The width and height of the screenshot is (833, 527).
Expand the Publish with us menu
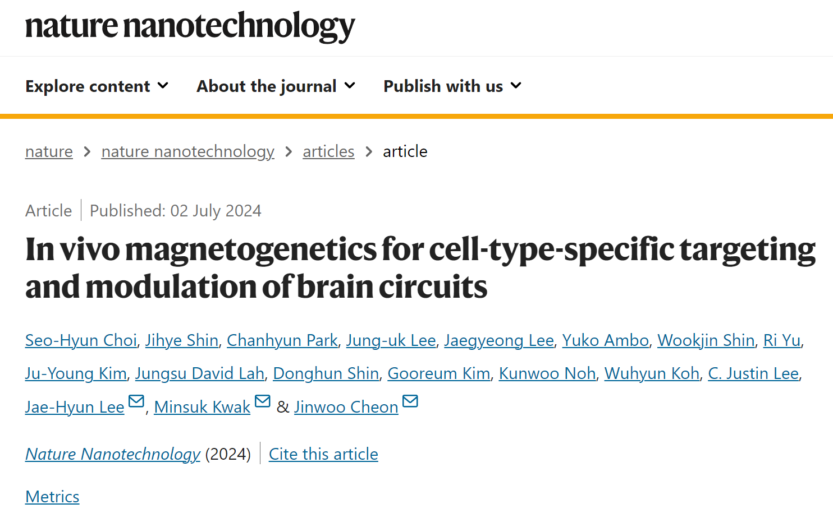[452, 86]
